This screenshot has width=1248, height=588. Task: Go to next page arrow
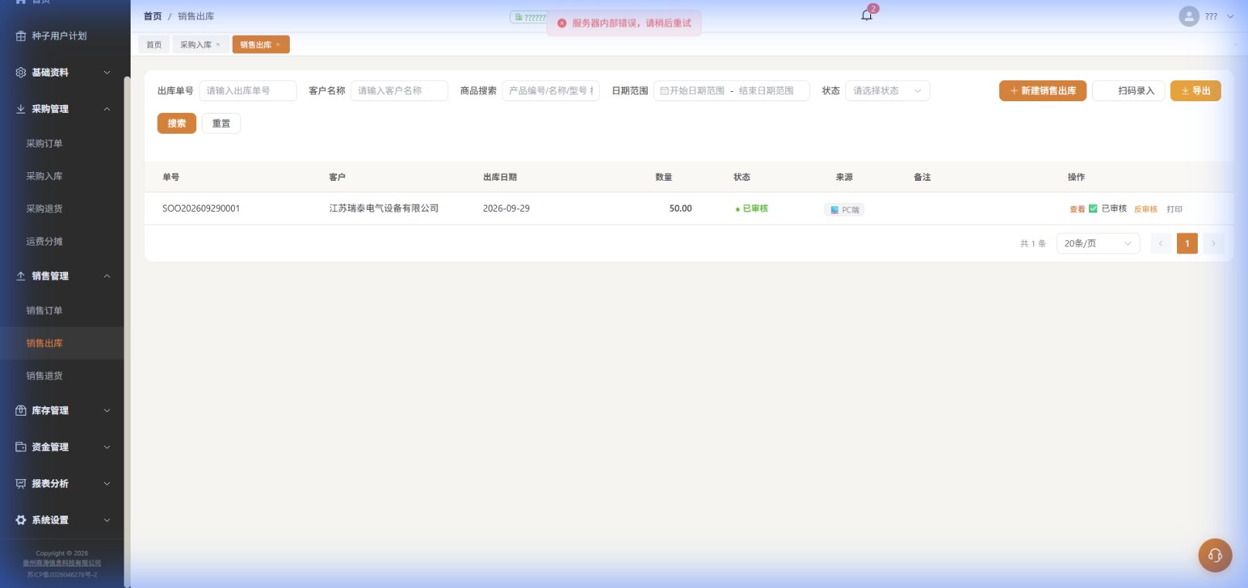pos(1213,243)
